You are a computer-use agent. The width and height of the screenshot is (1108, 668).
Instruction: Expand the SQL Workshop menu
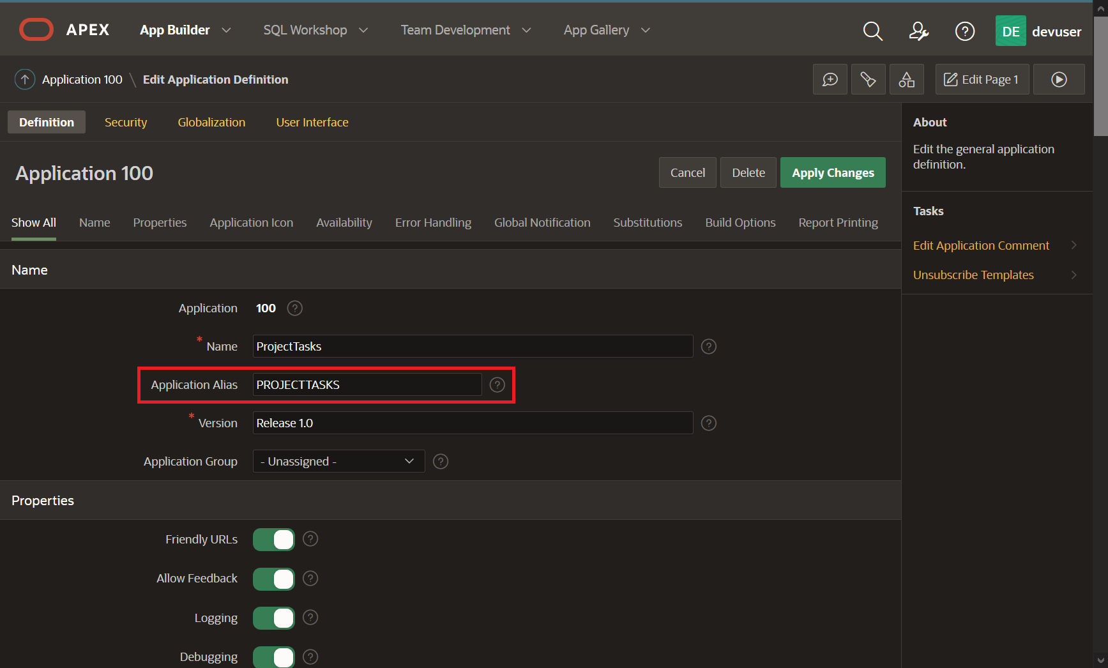pyautogui.click(x=305, y=29)
